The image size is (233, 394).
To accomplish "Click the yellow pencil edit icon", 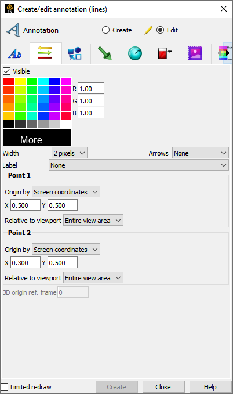I will point(148,30).
